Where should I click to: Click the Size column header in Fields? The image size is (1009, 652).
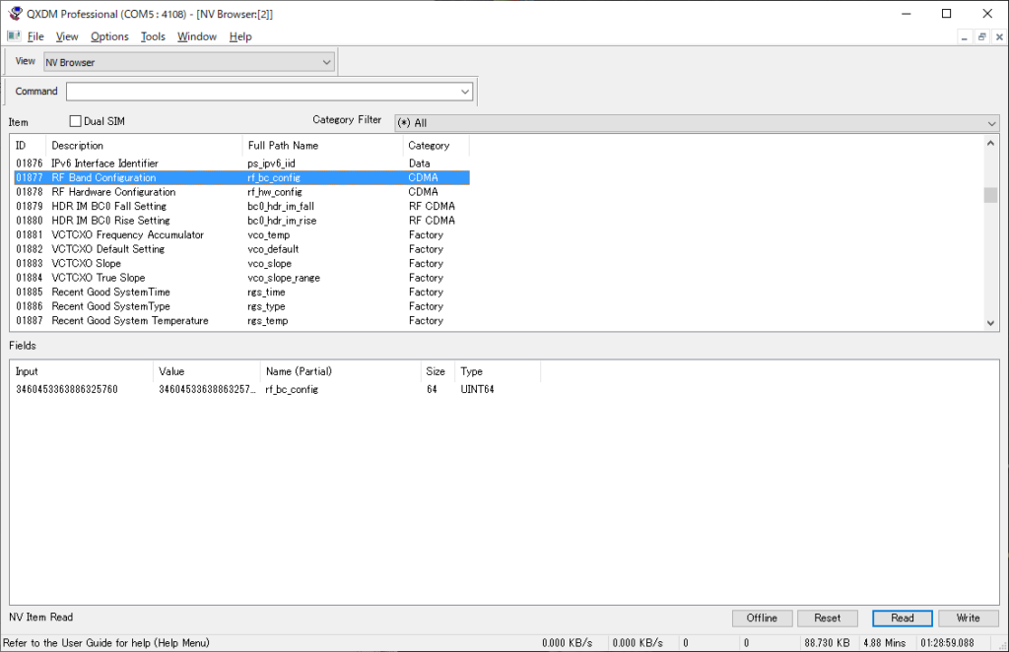pyautogui.click(x=437, y=371)
